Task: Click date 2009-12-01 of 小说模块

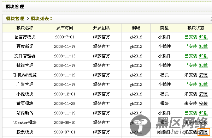Action: coord(65,94)
